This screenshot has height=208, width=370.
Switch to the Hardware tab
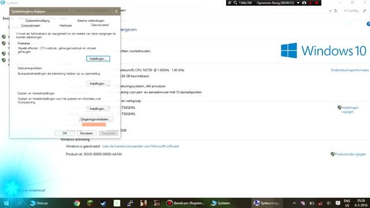point(65,25)
